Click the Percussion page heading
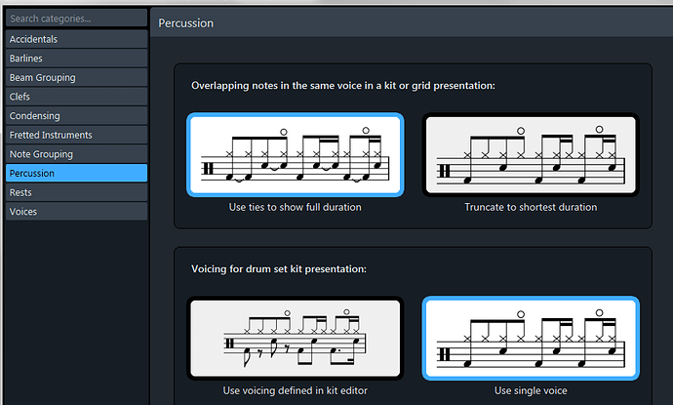Viewport: 673px width, 405px height. click(186, 22)
